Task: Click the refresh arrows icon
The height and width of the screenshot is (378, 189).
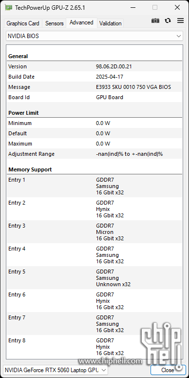Action: [168, 21]
